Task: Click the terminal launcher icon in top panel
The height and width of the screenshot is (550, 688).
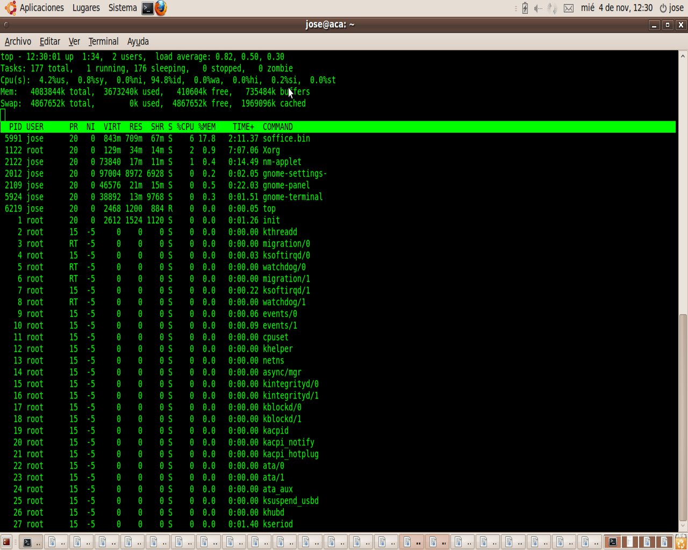Action: [x=147, y=8]
